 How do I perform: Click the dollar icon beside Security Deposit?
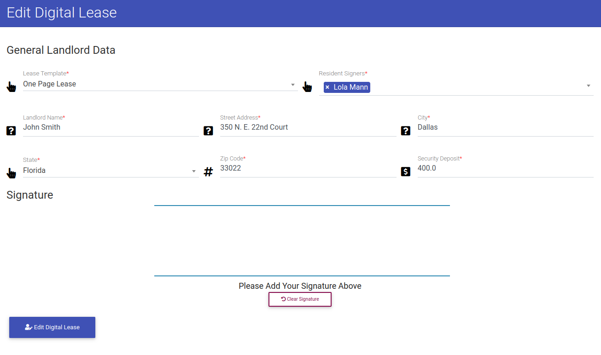[x=406, y=172]
